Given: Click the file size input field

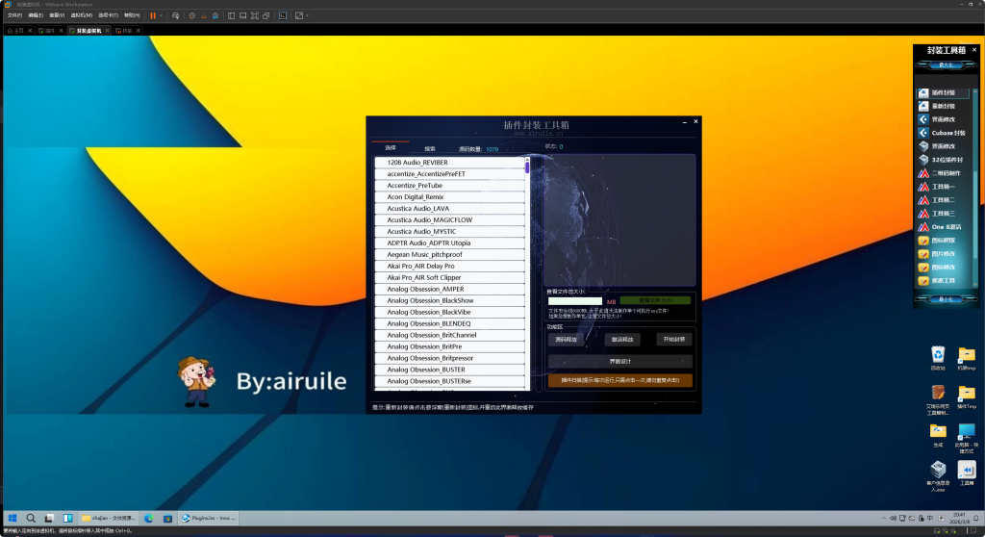Looking at the screenshot, I should 574,301.
